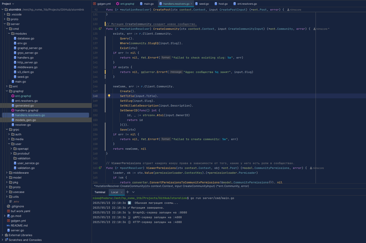This screenshot has height=243, width=366.
Task: Place cursor on SetTitle(input.Title) line
Action: [x=139, y=96]
